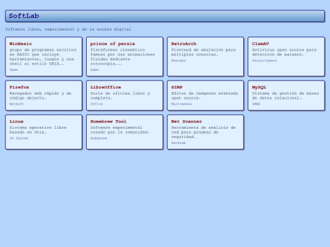Select the Game tag under WinBasic
The height and width of the screenshot is (247, 330).
[13, 70]
